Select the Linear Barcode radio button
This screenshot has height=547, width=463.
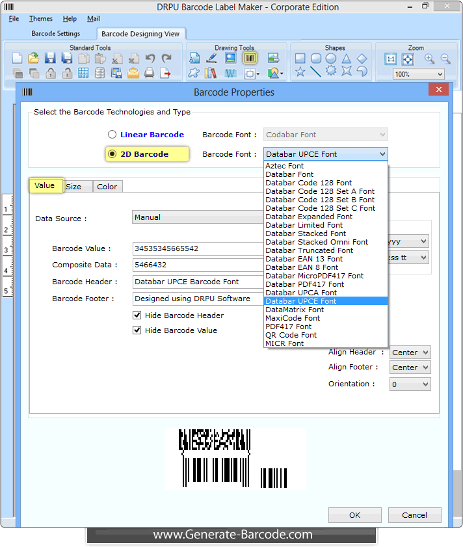pyautogui.click(x=112, y=135)
